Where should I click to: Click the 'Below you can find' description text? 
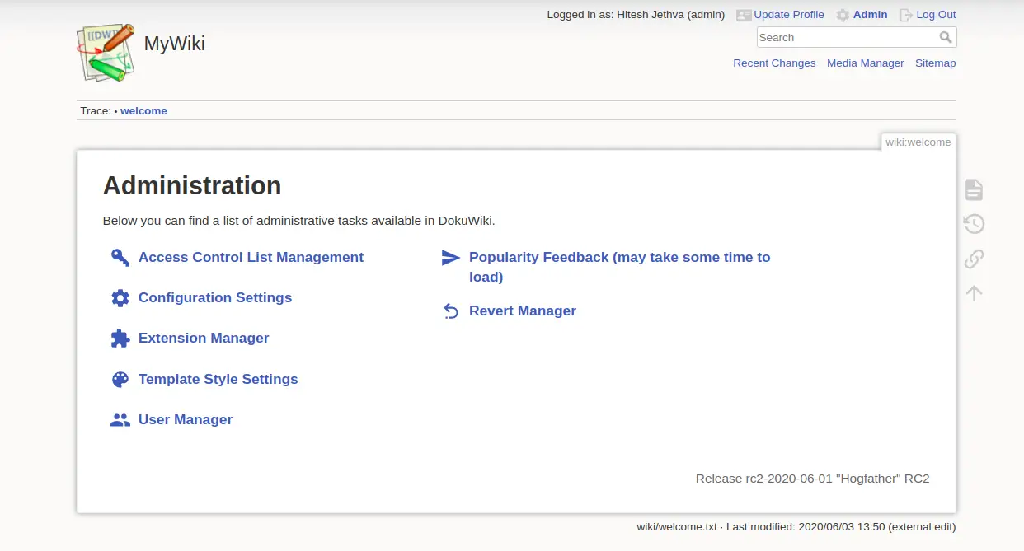click(x=298, y=221)
